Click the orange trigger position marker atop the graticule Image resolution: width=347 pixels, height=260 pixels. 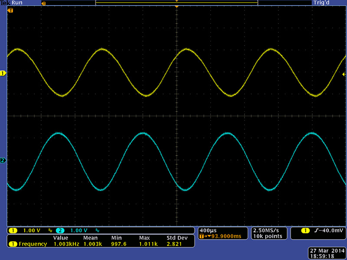coord(177,7)
